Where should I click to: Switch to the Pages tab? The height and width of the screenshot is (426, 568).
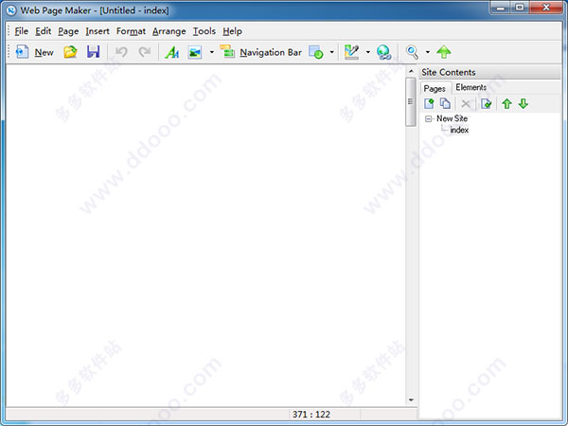(x=435, y=88)
